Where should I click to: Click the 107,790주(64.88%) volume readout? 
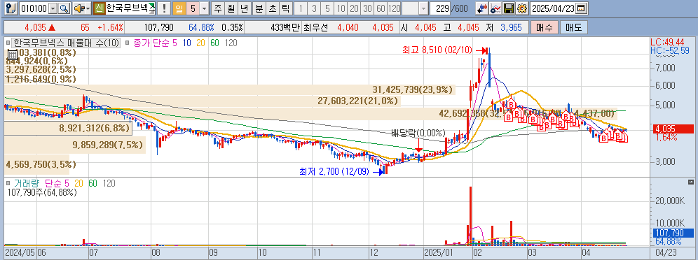42,193
